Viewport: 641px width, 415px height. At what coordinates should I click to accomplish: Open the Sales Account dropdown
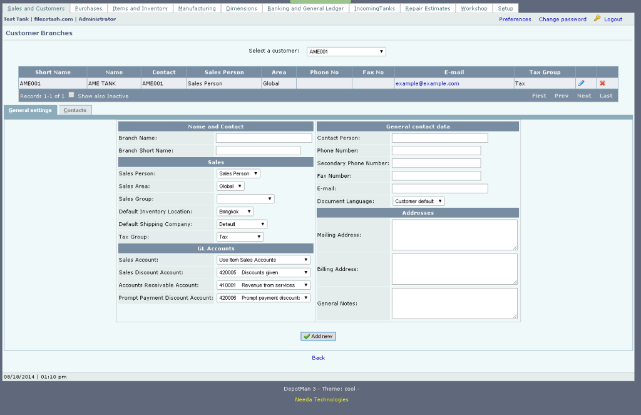click(x=264, y=260)
